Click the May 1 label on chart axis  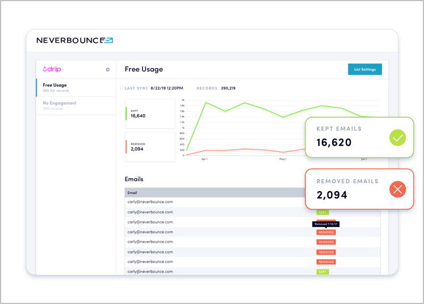pyautogui.click(x=283, y=159)
